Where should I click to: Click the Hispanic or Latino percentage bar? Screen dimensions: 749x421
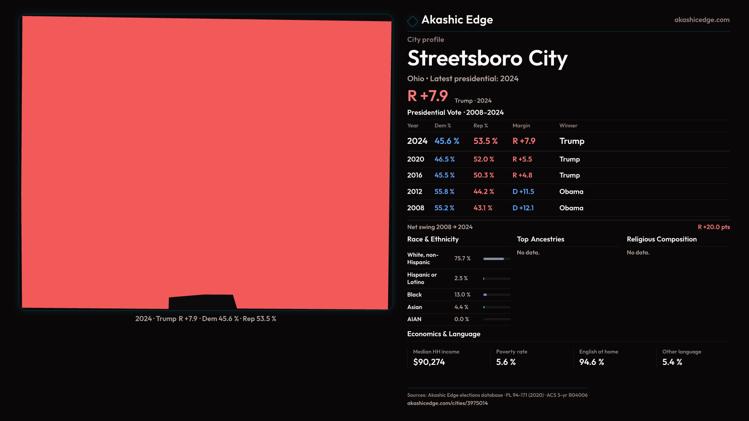pyautogui.click(x=496, y=279)
